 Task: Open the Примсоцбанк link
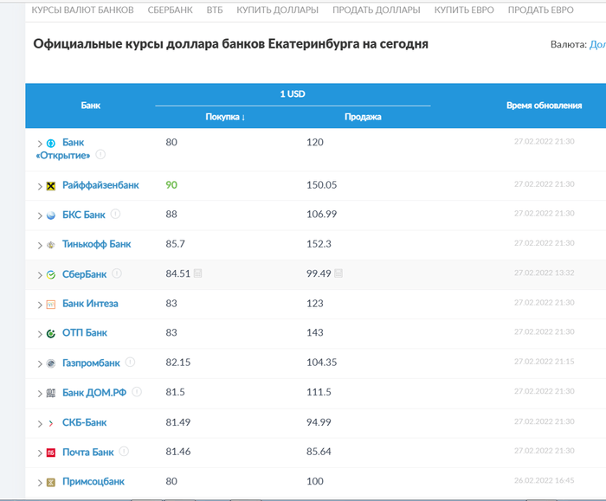tap(93, 482)
